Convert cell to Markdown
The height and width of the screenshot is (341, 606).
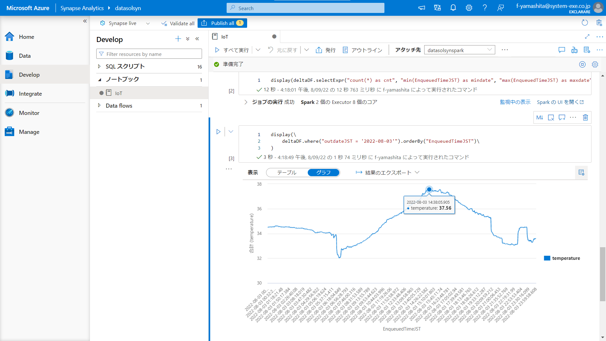[539, 117]
